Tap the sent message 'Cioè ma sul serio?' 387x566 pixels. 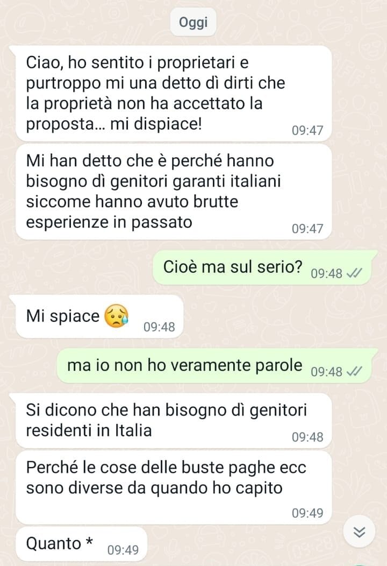[x=262, y=267]
